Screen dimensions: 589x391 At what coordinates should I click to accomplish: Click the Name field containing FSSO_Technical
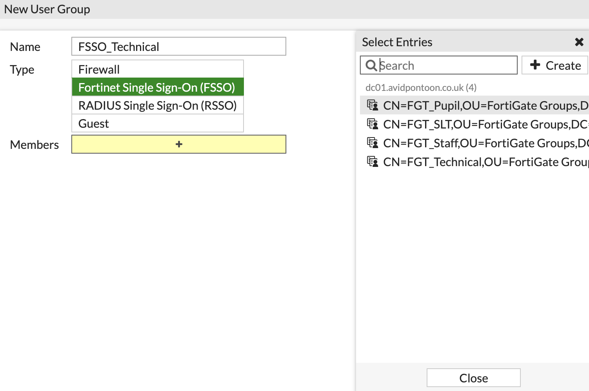(178, 46)
